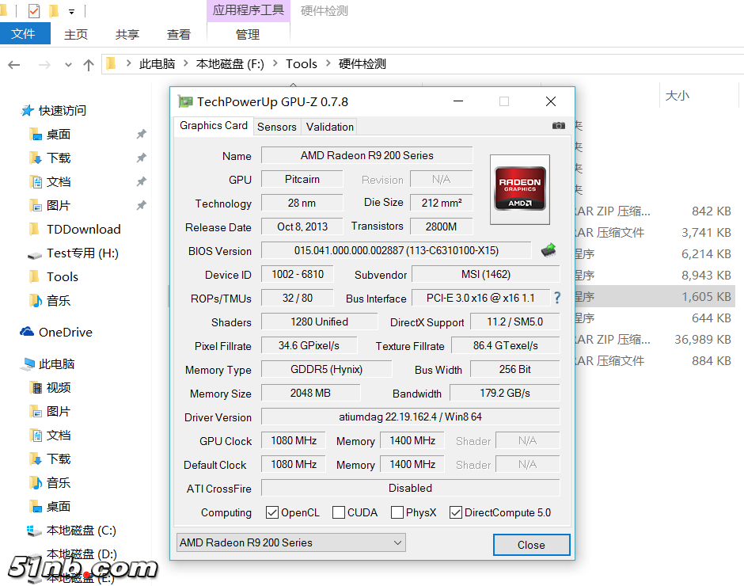Expand the quick access toolbar dropdown

click(72, 12)
